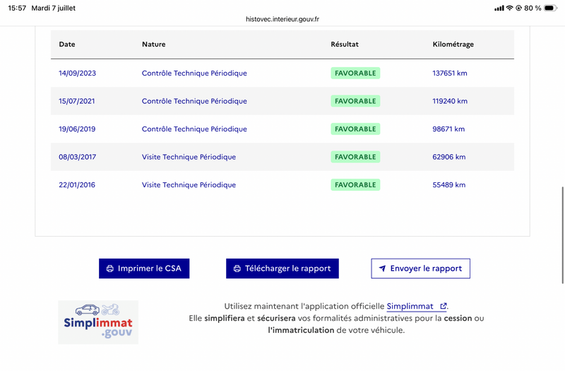The height and width of the screenshot is (371, 565).
Task: Click the page's vertical scrollbar
Action: tap(563, 235)
